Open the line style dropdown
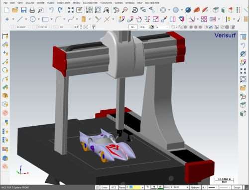The width and height of the screenshot is (249, 190). coord(213,188)
